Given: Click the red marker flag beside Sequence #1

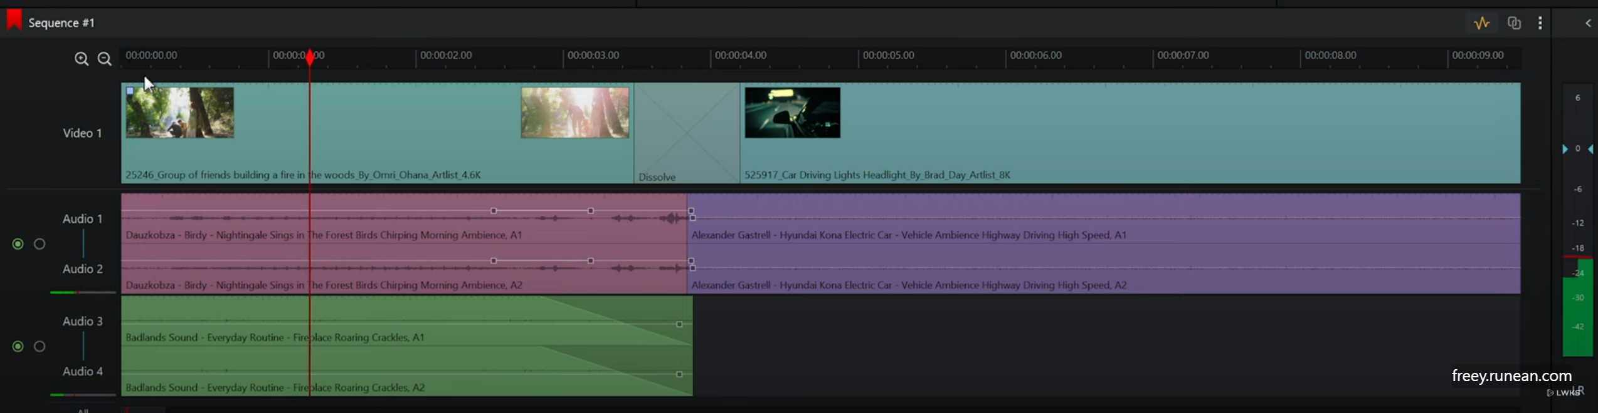Looking at the screenshot, I should pyautogui.click(x=14, y=20).
